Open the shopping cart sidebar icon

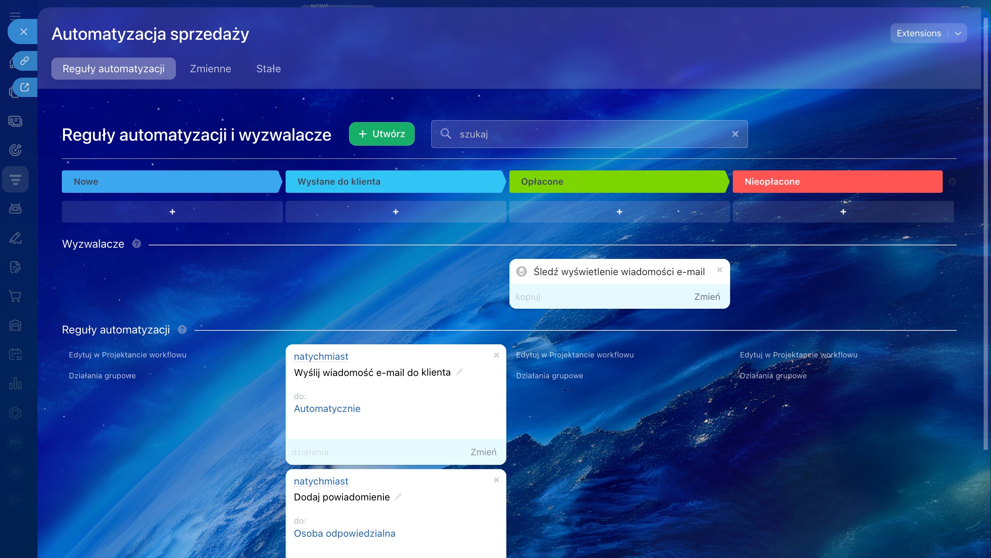tap(15, 296)
